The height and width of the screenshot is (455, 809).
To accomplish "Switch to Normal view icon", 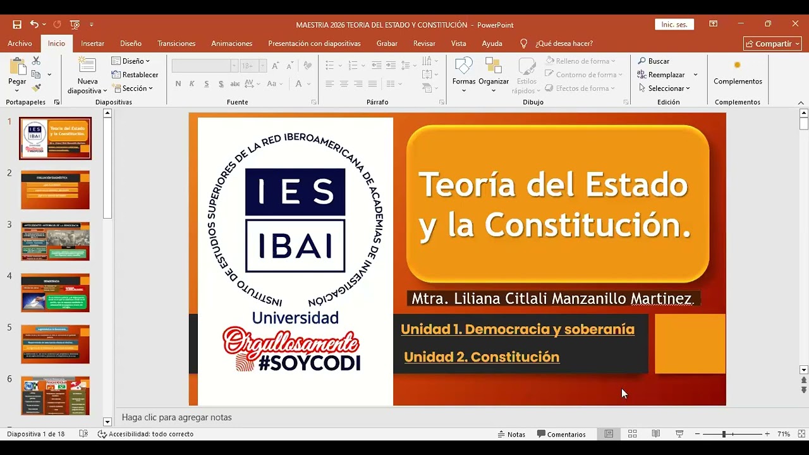I will click(x=609, y=434).
